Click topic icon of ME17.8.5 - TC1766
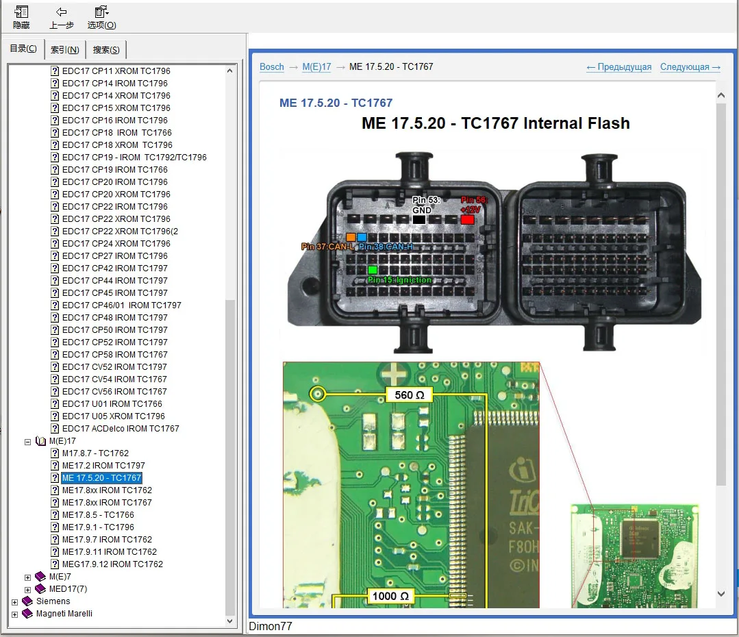Screen dimensions: 739x637 (55, 515)
